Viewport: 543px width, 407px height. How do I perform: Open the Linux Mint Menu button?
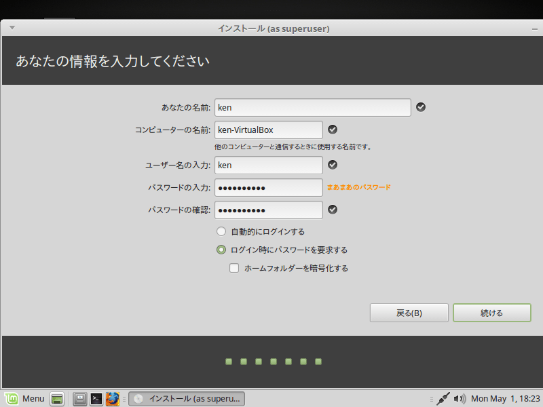pyautogui.click(x=24, y=399)
